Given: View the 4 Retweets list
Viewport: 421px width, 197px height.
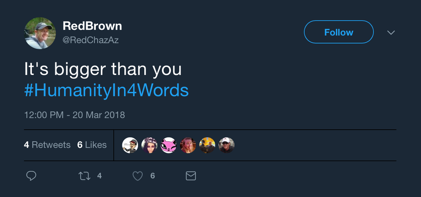Looking at the screenshot, I should point(47,145).
